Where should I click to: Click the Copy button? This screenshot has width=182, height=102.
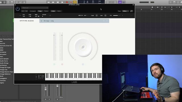(x=40, y=11)
